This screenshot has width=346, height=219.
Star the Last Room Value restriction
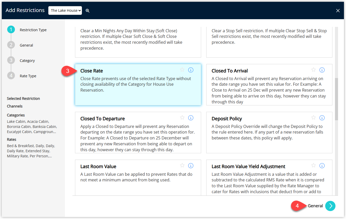coord(182,165)
